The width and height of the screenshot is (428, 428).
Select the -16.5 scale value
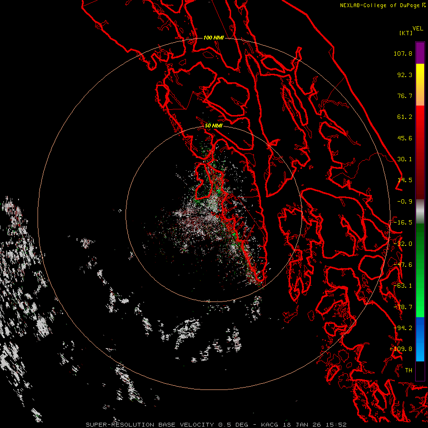403,223
